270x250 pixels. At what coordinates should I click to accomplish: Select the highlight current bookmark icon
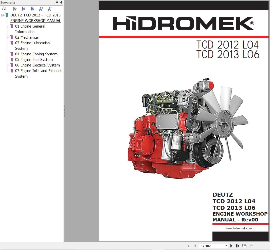point(32,9)
